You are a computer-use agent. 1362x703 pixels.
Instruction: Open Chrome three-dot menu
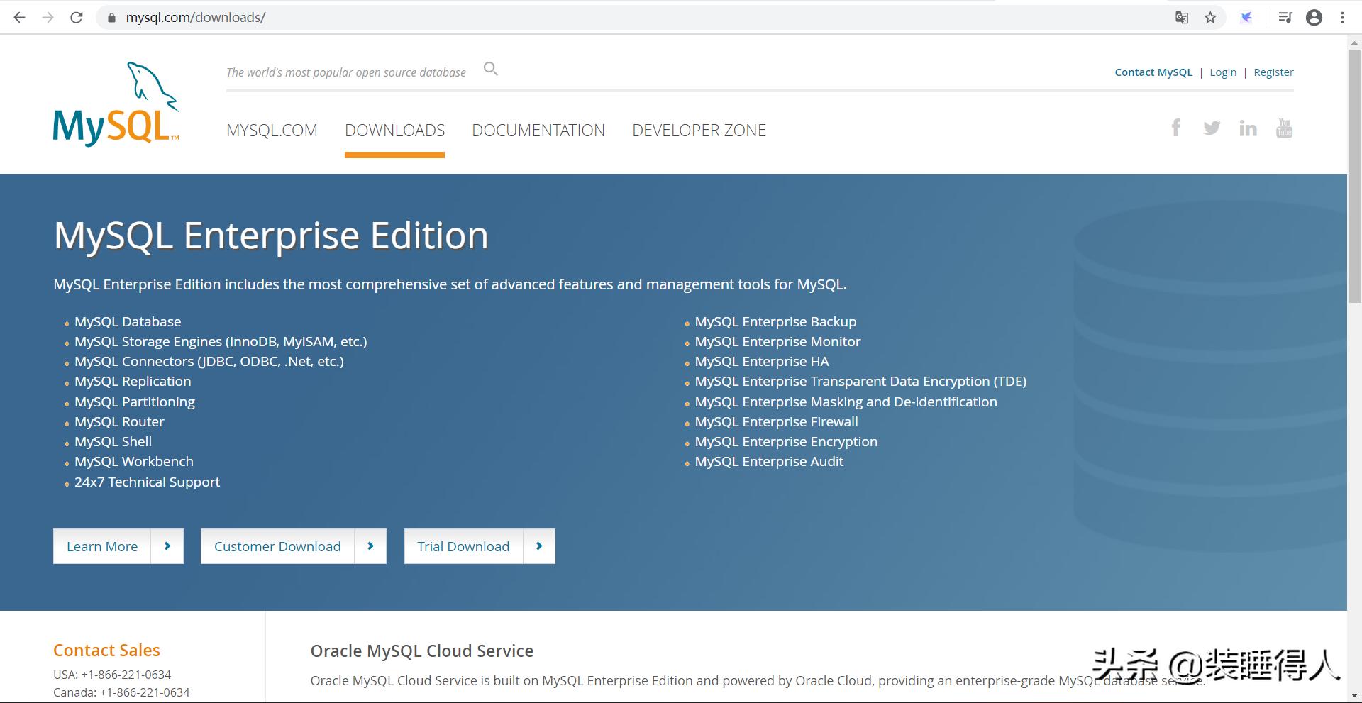[x=1342, y=18]
